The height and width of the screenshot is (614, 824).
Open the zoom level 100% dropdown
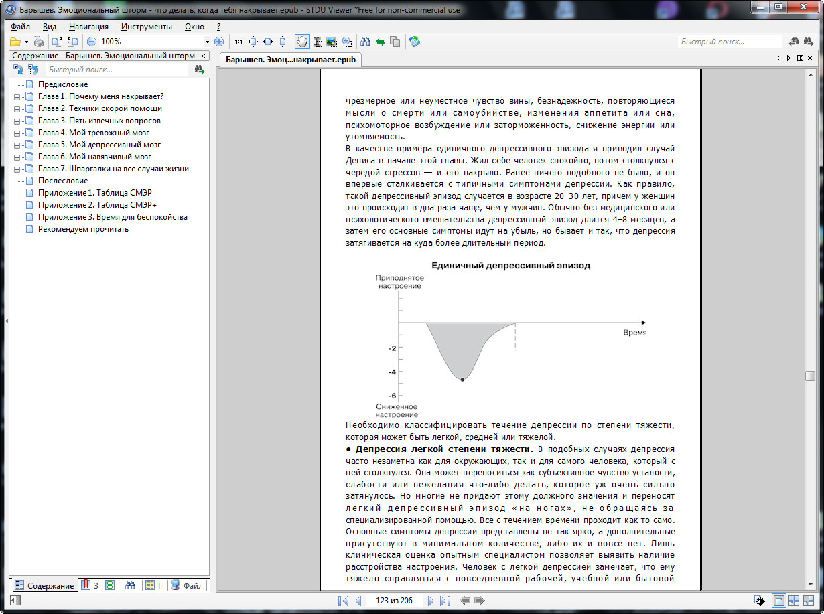(207, 42)
